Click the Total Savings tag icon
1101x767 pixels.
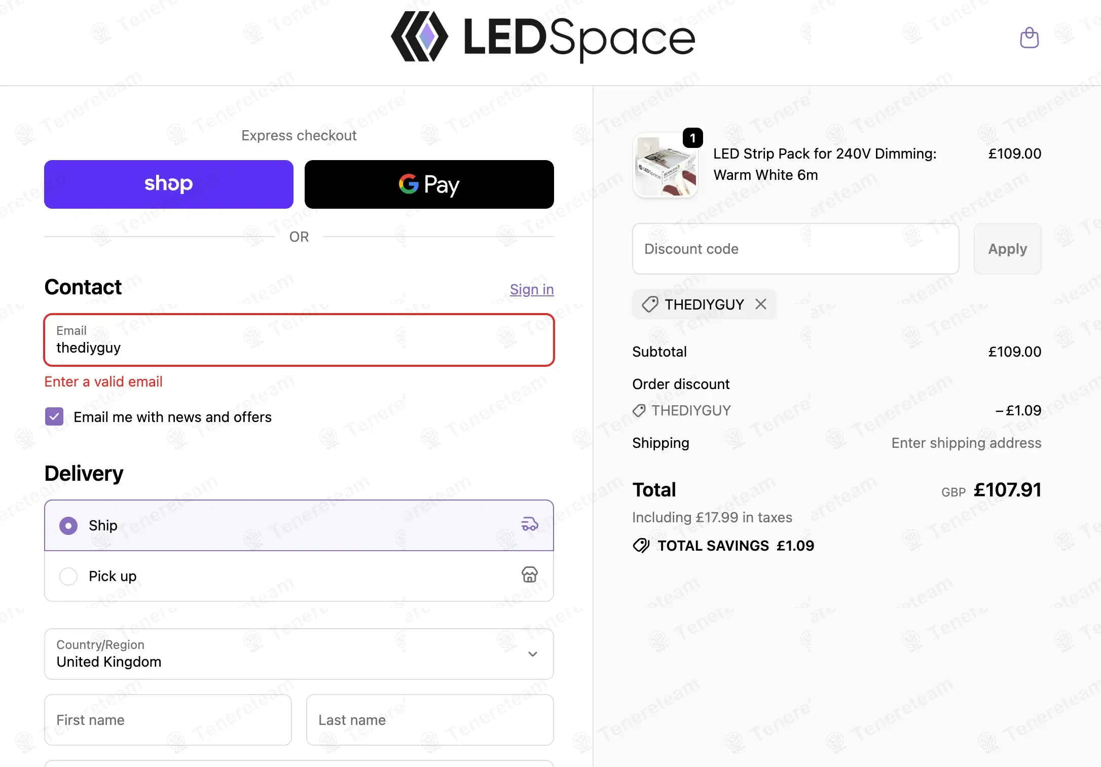[x=641, y=545]
